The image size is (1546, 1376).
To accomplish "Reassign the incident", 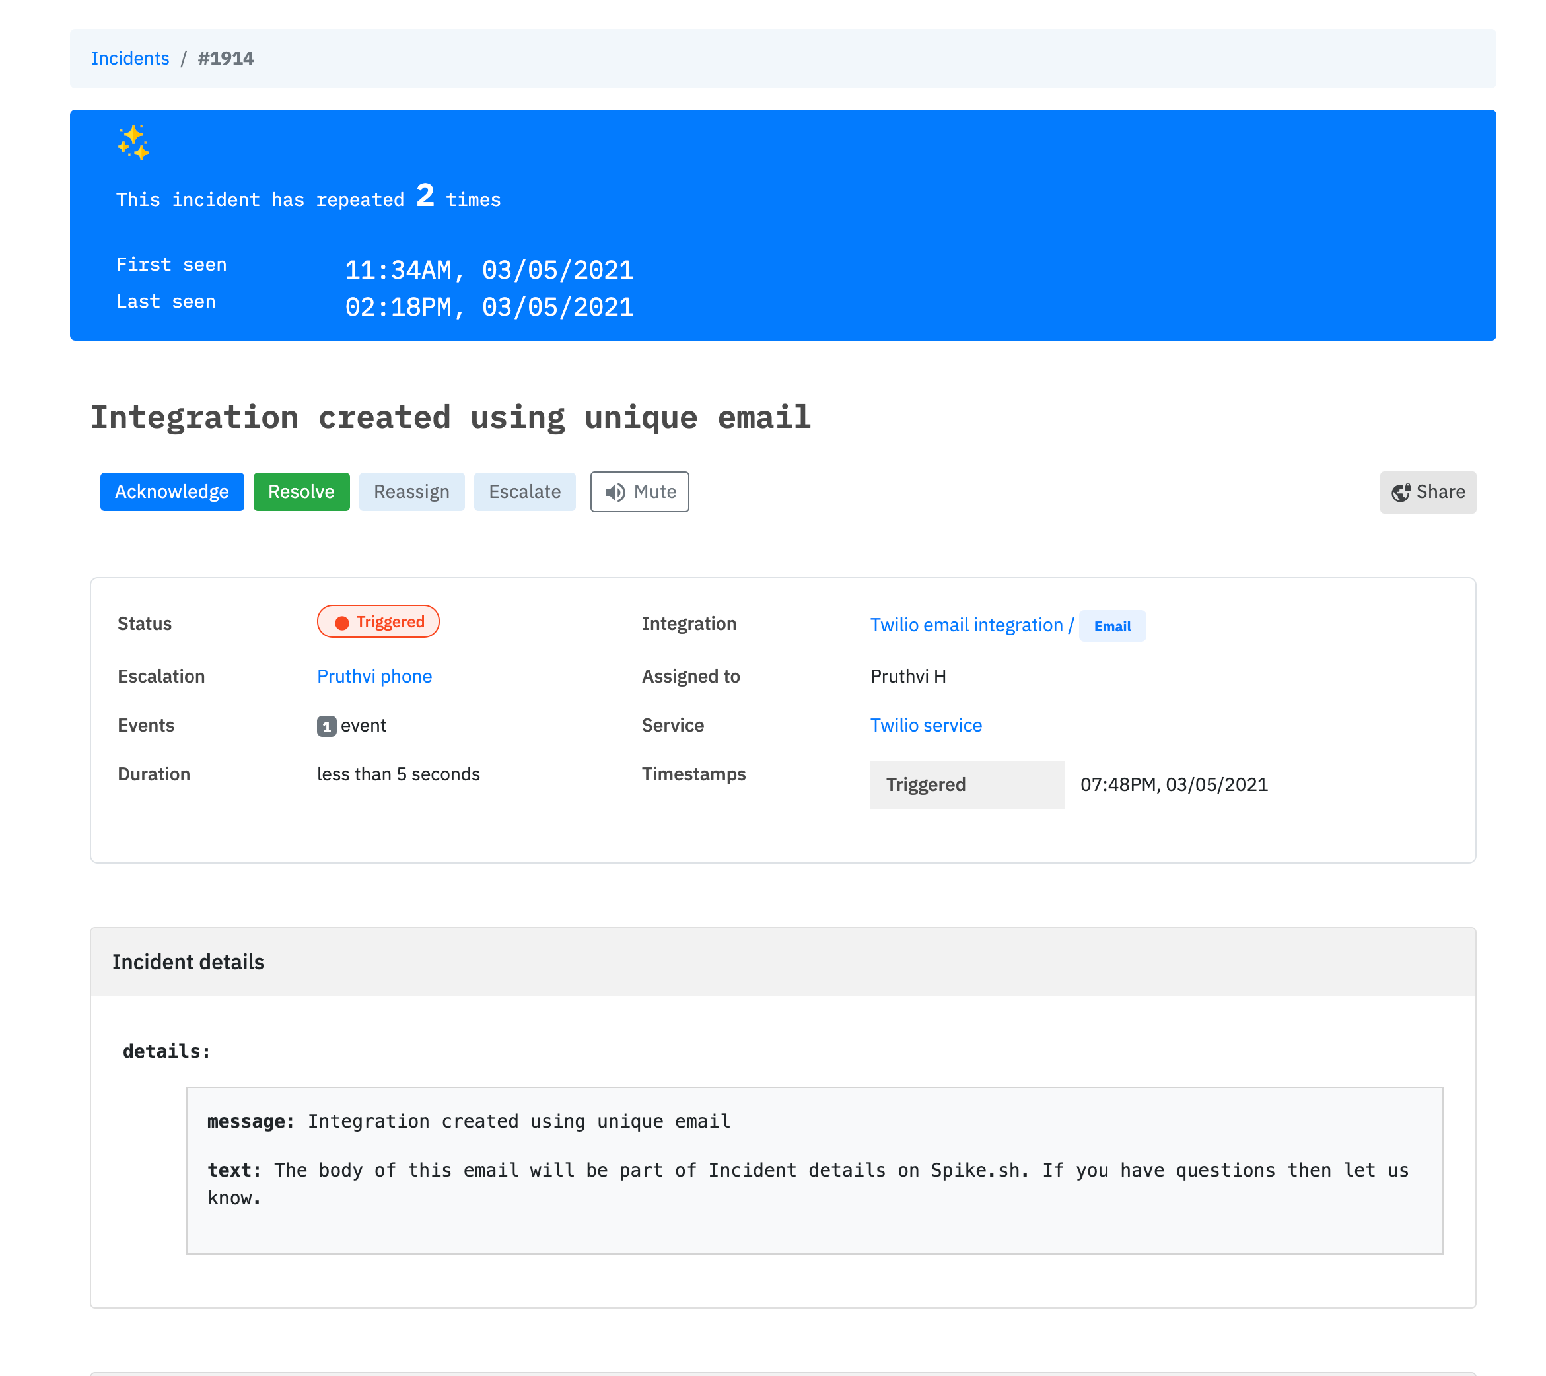I will click(x=411, y=491).
